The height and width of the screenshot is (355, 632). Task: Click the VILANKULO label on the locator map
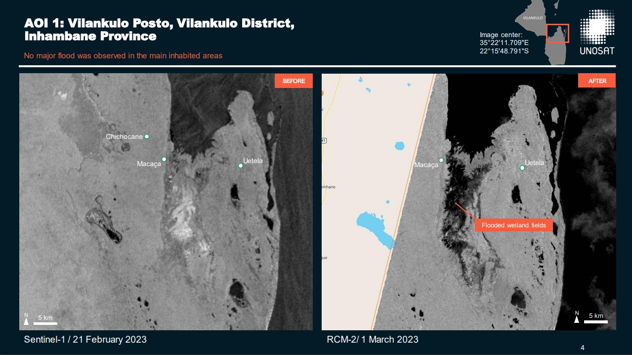click(529, 18)
